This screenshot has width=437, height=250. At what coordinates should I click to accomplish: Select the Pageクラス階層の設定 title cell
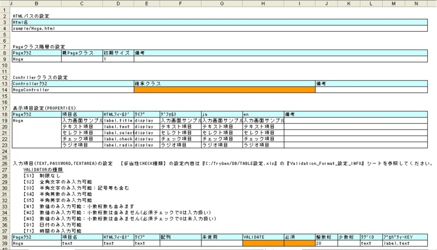(39, 47)
